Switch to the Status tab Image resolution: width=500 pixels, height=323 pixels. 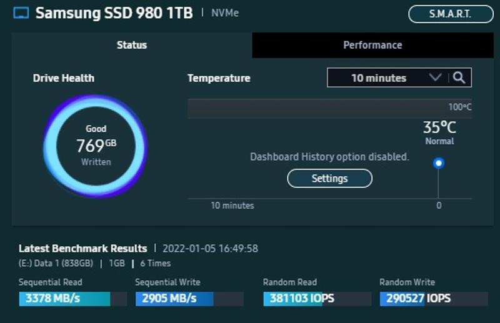coord(132,45)
